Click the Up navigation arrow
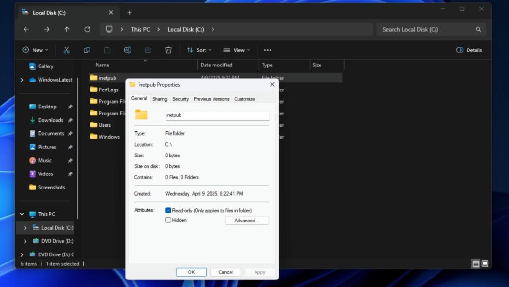The image size is (509, 287). [67, 29]
